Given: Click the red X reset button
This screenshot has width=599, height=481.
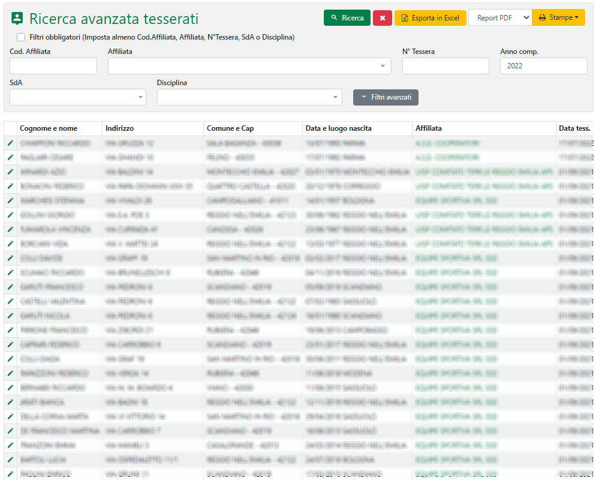Looking at the screenshot, I should pos(382,18).
